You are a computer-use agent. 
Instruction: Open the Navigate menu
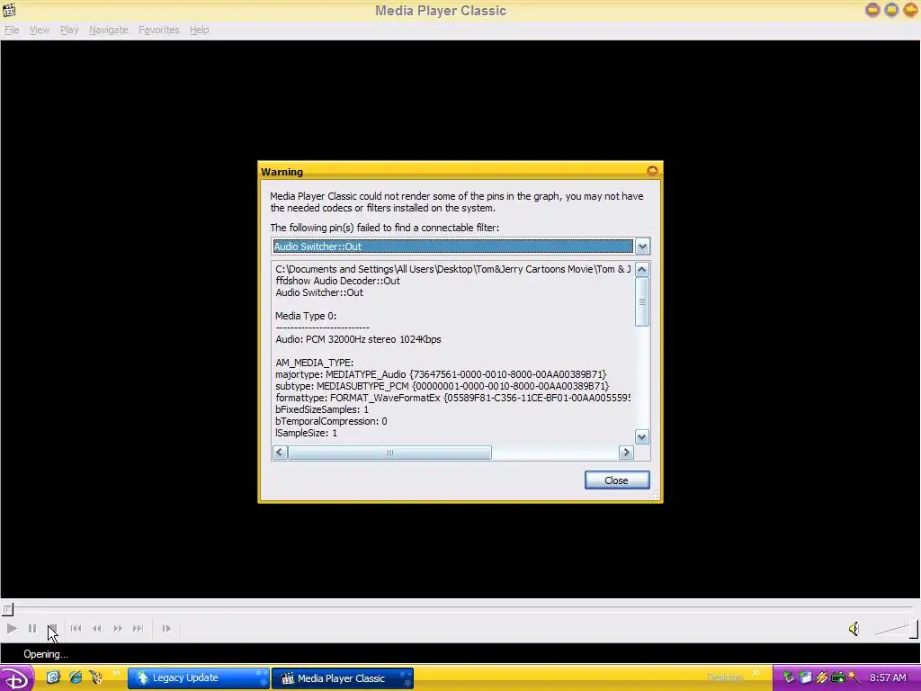(x=108, y=30)
